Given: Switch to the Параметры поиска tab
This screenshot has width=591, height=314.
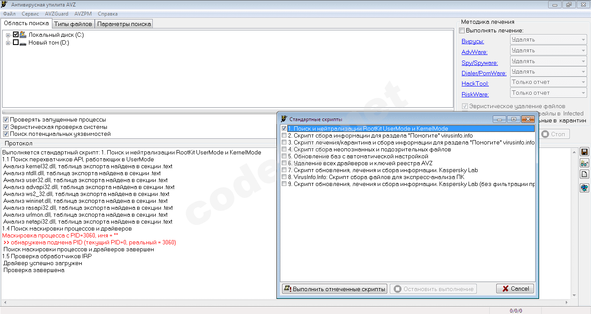Looking at the screenshot, I should tap(124, 24).
